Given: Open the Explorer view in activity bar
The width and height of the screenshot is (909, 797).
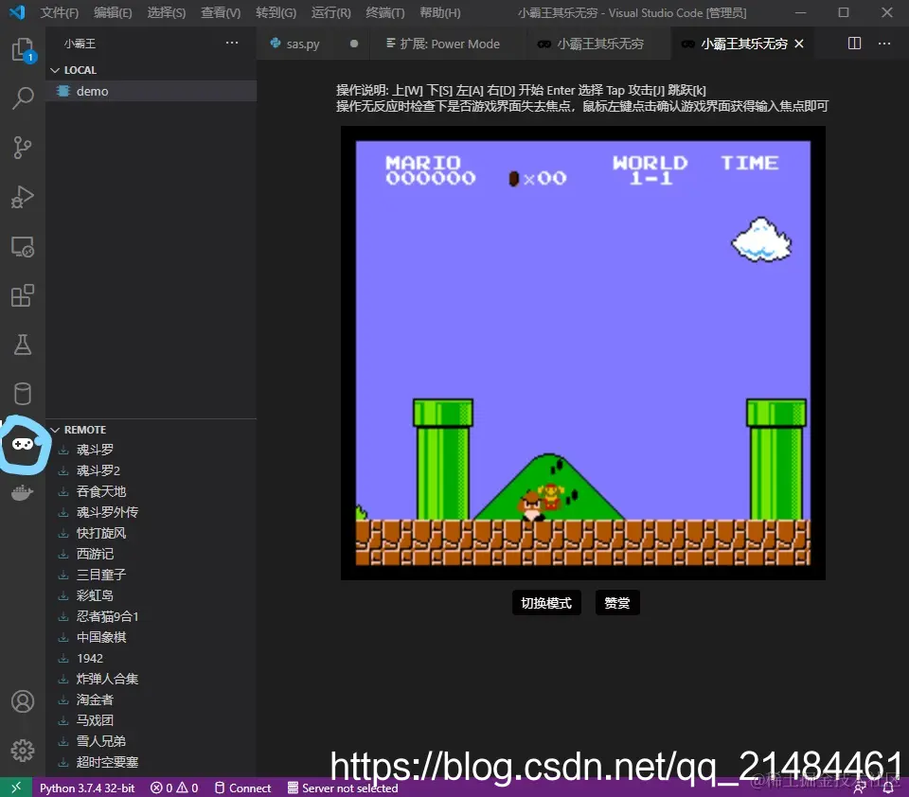Looking at the screenshot, I should [23, 50].
